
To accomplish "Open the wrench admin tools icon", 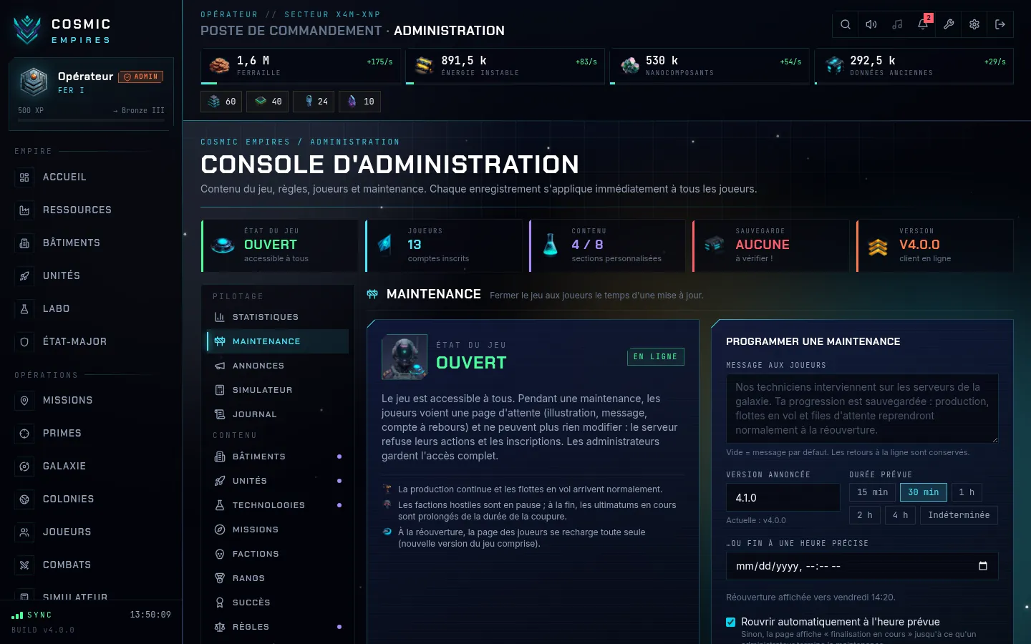I will click(949, 24).
